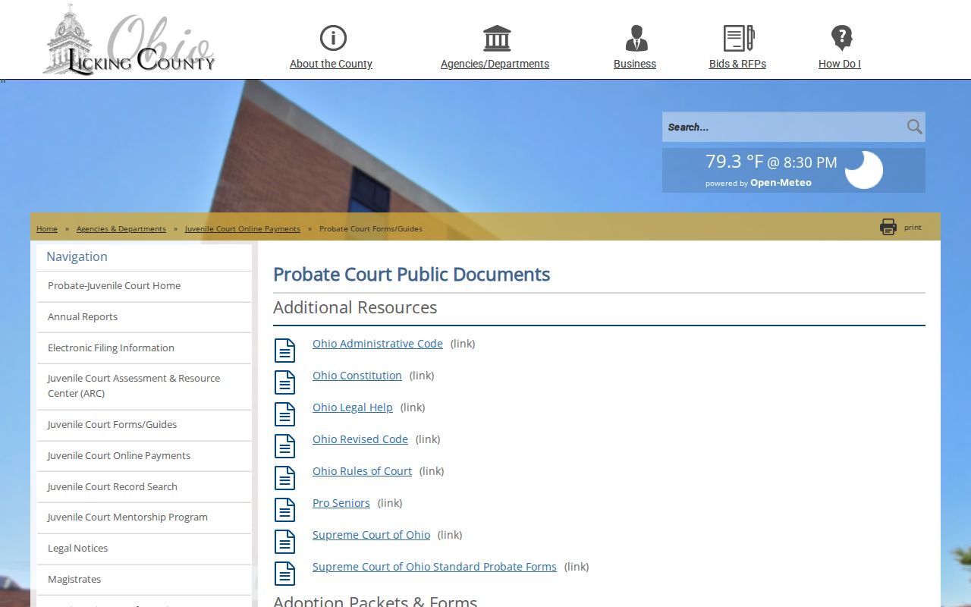Open the Ohio Constitution link
This screenshot has width=971, height=607.
[x=357, y=376]
